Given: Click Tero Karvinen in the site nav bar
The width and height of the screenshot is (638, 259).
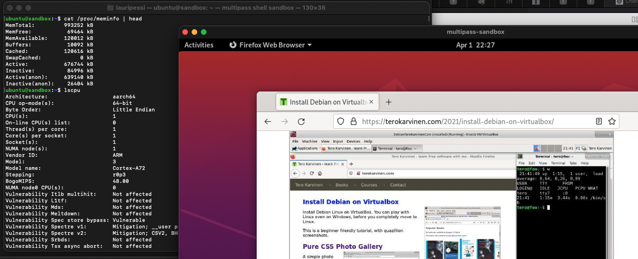Looking at the screenshot, I should [309, 185].
